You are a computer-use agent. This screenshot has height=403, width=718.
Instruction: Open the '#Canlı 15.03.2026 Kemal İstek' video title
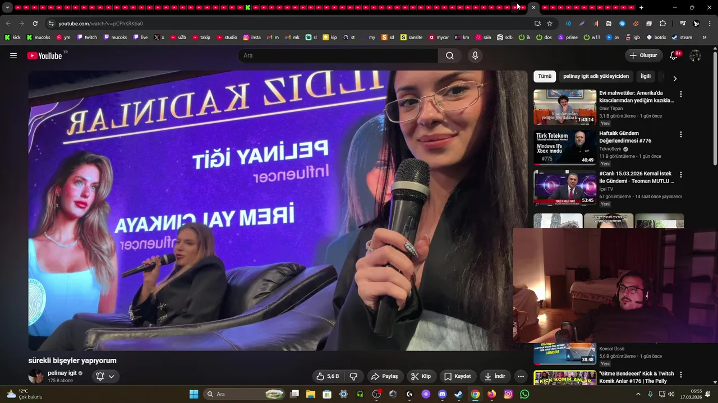click(x=637, y=177)
